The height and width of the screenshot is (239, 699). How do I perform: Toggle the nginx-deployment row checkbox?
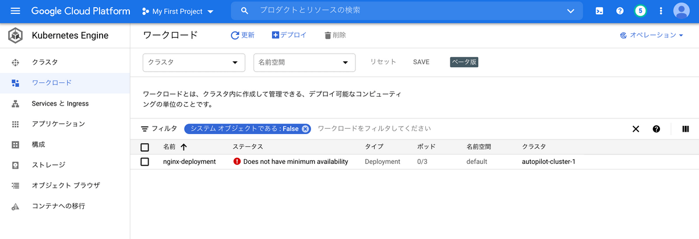(x=145, y=161)
